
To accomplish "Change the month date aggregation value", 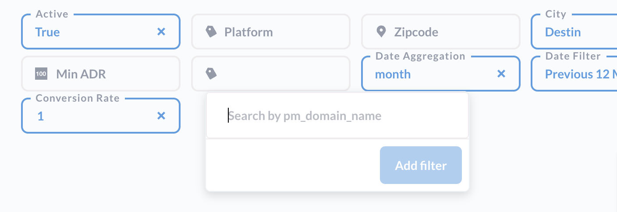I will point(393,74).
